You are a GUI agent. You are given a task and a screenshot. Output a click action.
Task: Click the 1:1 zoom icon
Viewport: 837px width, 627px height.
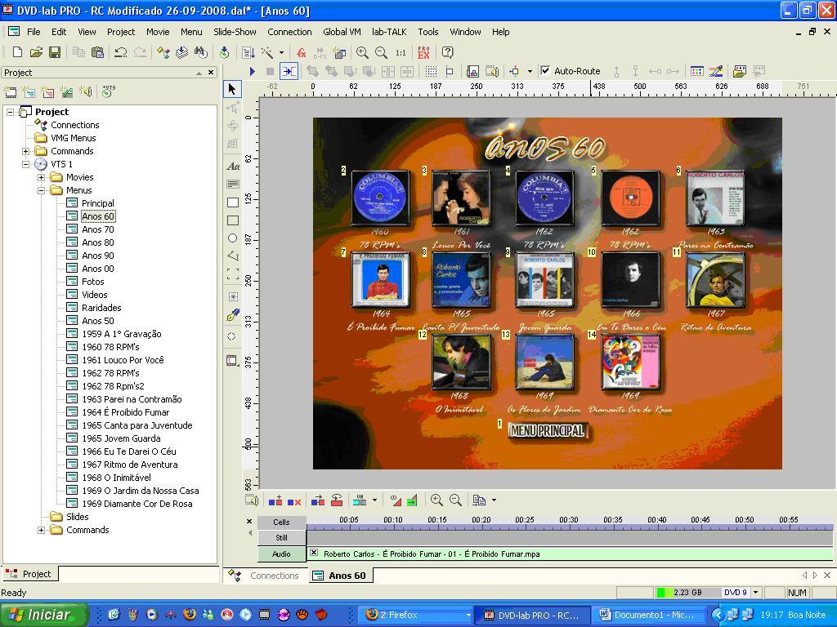[401, 52]
